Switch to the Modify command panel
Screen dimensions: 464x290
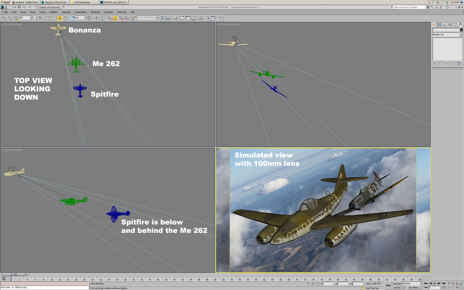coord(438,25)
